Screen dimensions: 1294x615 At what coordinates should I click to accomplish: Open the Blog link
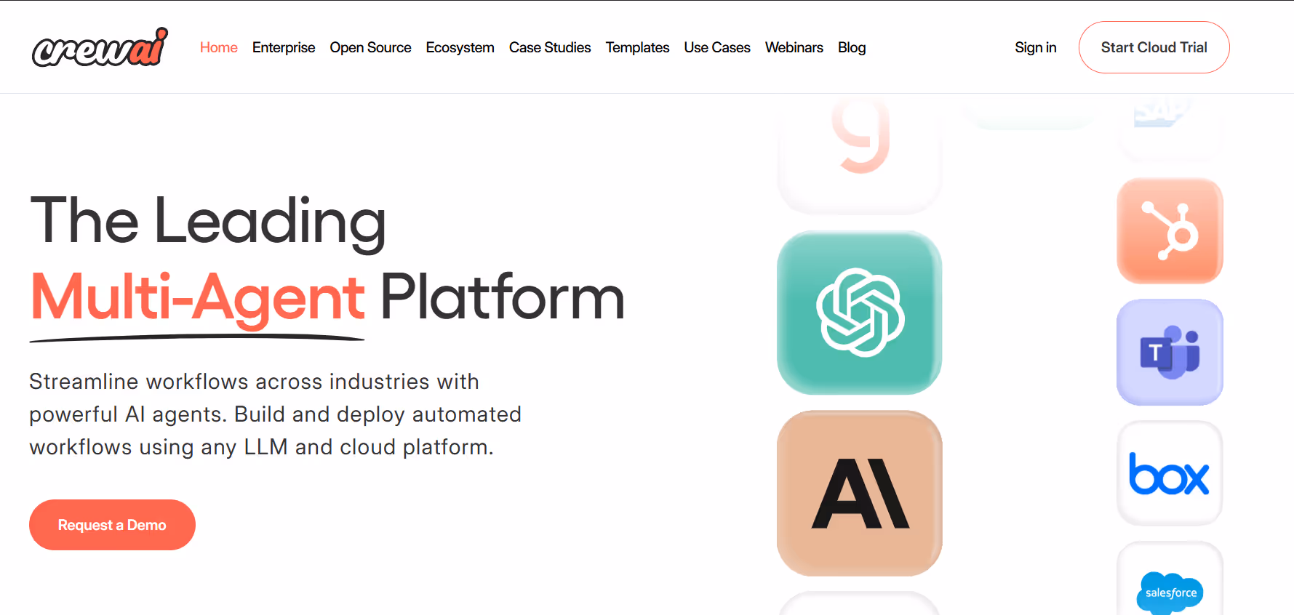click(x=852, y=47)
